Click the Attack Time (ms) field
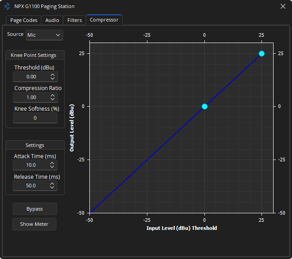This screenshot has height=259, width=292. point(31,165)
